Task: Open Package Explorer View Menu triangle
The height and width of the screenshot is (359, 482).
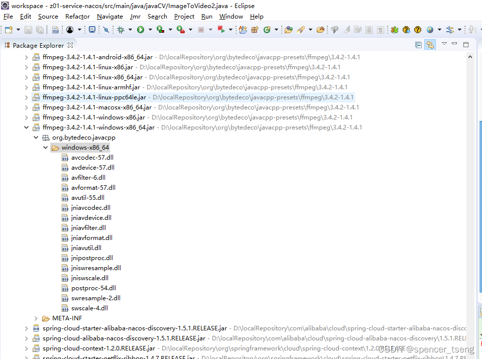Action: [x=444, y=44]
